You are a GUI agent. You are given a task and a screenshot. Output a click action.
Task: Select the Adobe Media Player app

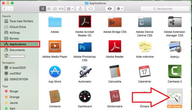(x=55, y=46)
